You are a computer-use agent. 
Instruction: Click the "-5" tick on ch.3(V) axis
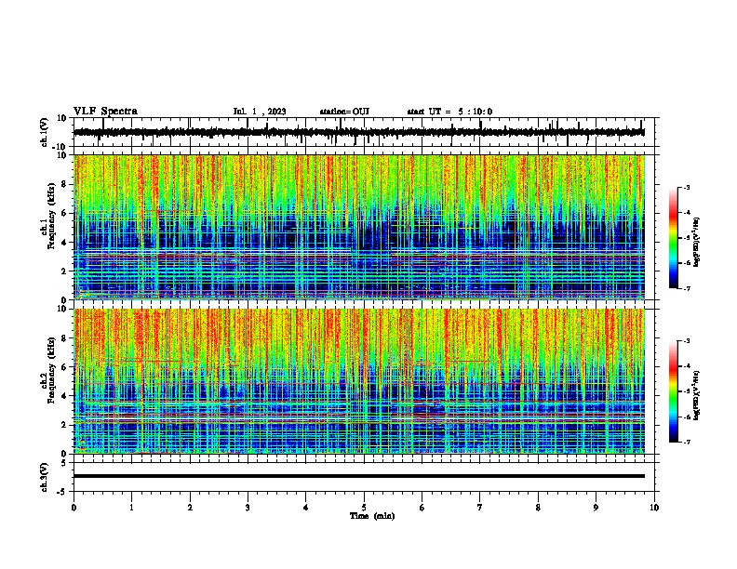[63, 492]
